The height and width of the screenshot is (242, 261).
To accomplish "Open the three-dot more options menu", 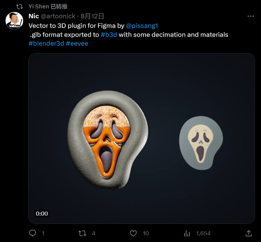I will 250,16.
